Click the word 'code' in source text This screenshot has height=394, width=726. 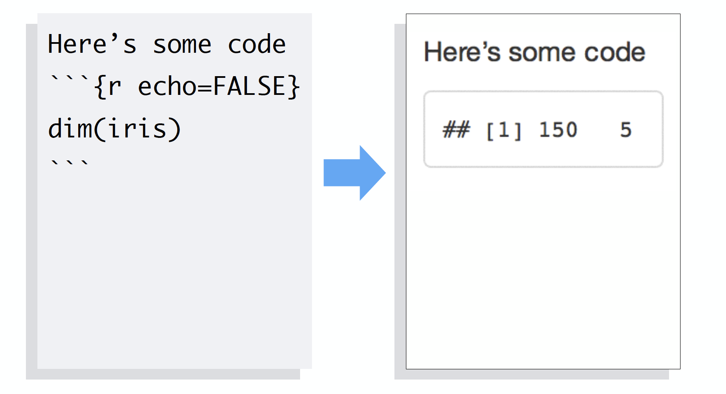(257, 44)
